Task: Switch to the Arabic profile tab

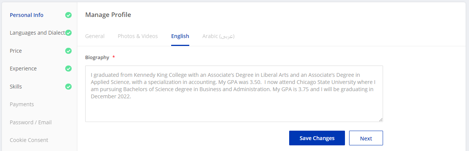Action: (x=218, y=36)
